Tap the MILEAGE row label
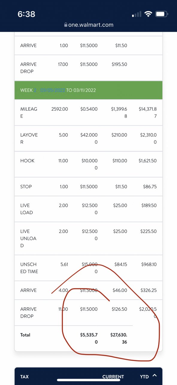The height and width of the screenshot is (385, 177). tap(29, 112)
